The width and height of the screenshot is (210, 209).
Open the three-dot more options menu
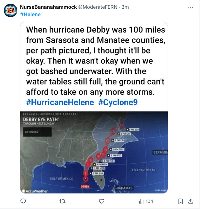coord(190,7)
